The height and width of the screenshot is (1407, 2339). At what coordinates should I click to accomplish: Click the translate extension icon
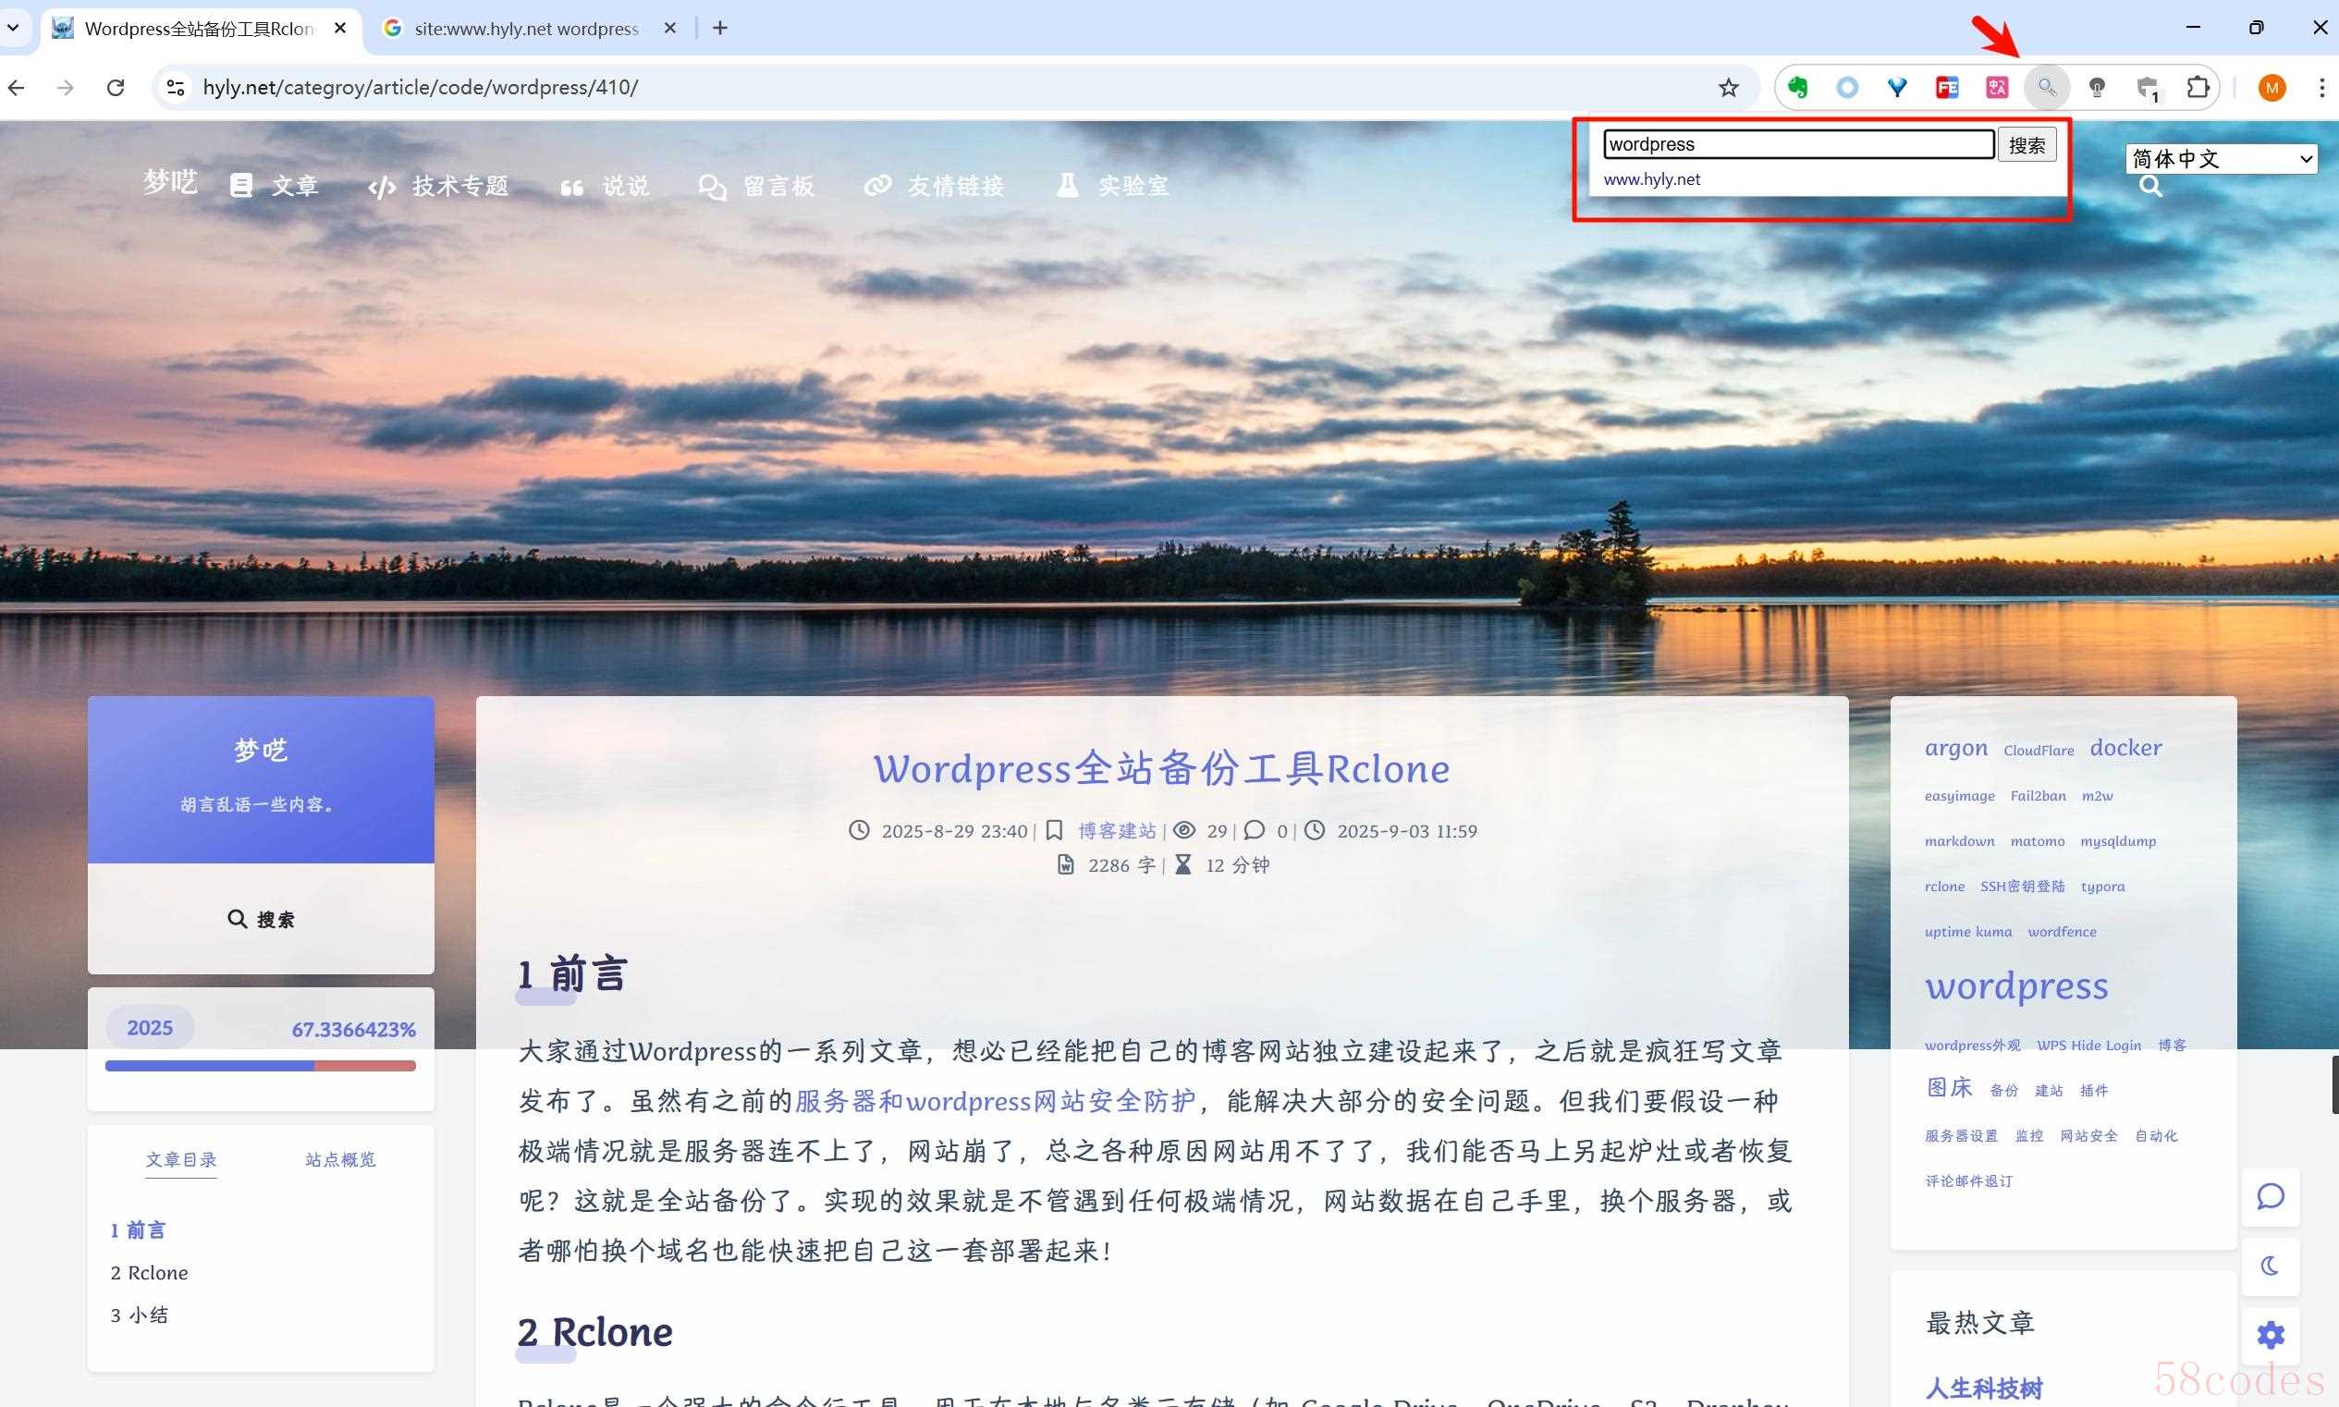pos(1997,87)
